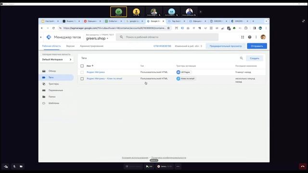Open Tag Manager three-dot menu
Screen dimensions: 308x173
pyautogui.click(x=256, y=37)
